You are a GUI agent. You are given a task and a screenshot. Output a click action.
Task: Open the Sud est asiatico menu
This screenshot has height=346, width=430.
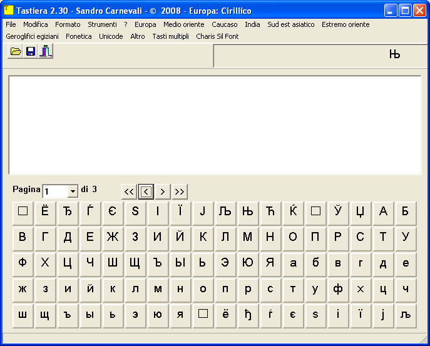pos(290,24)
